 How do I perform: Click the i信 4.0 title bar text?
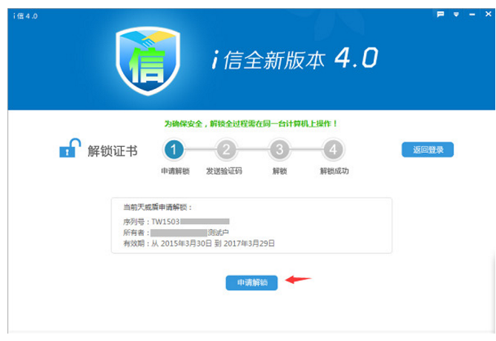point(25,16)
